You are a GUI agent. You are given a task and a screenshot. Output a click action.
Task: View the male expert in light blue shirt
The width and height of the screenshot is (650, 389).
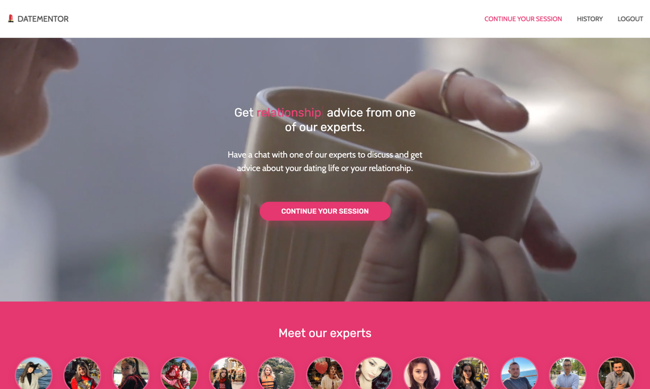[568, 374]
